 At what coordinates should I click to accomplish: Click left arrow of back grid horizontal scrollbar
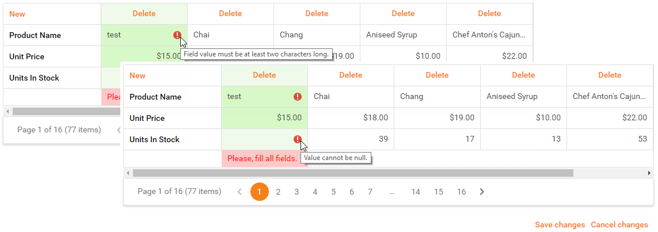pos(7,112)
